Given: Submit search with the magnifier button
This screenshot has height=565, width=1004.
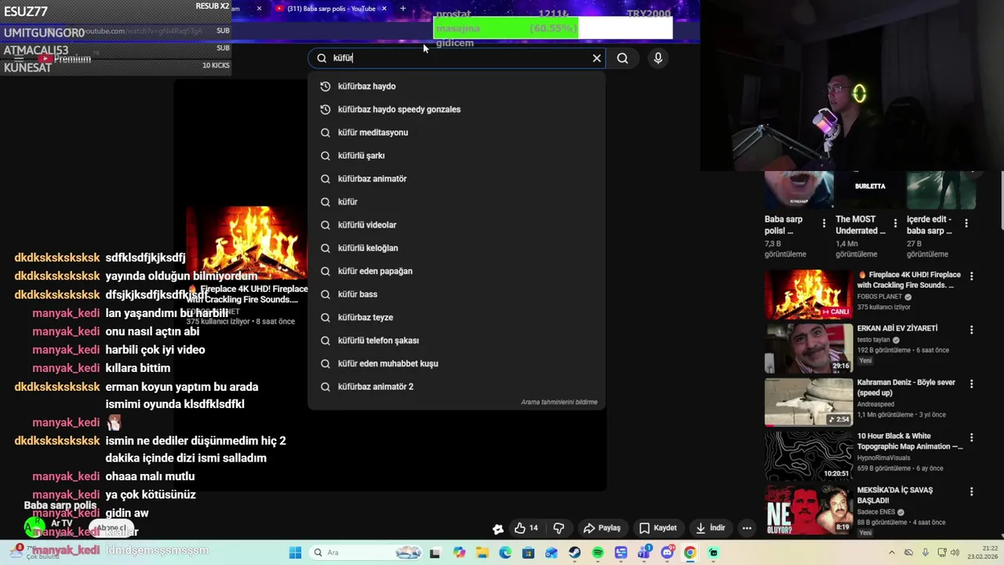Looking at the screenshot, I should coord(623,58).
